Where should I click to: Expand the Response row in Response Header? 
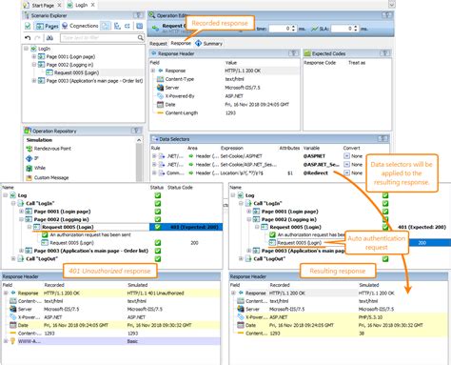(x=153, y=71)
